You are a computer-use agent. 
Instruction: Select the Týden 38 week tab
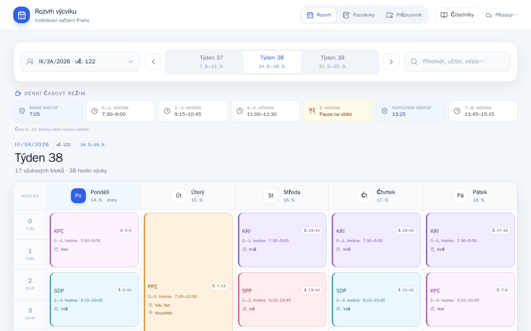[272, 62]
